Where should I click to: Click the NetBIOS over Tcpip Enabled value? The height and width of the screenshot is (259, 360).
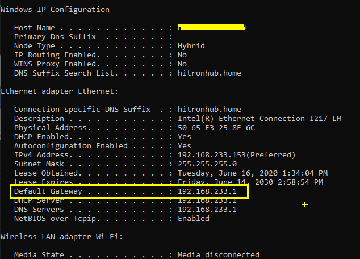pos(194,218)
